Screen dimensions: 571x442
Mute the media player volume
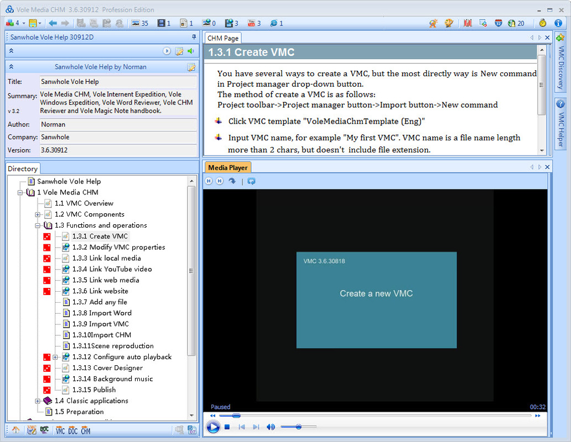point(270,427)
